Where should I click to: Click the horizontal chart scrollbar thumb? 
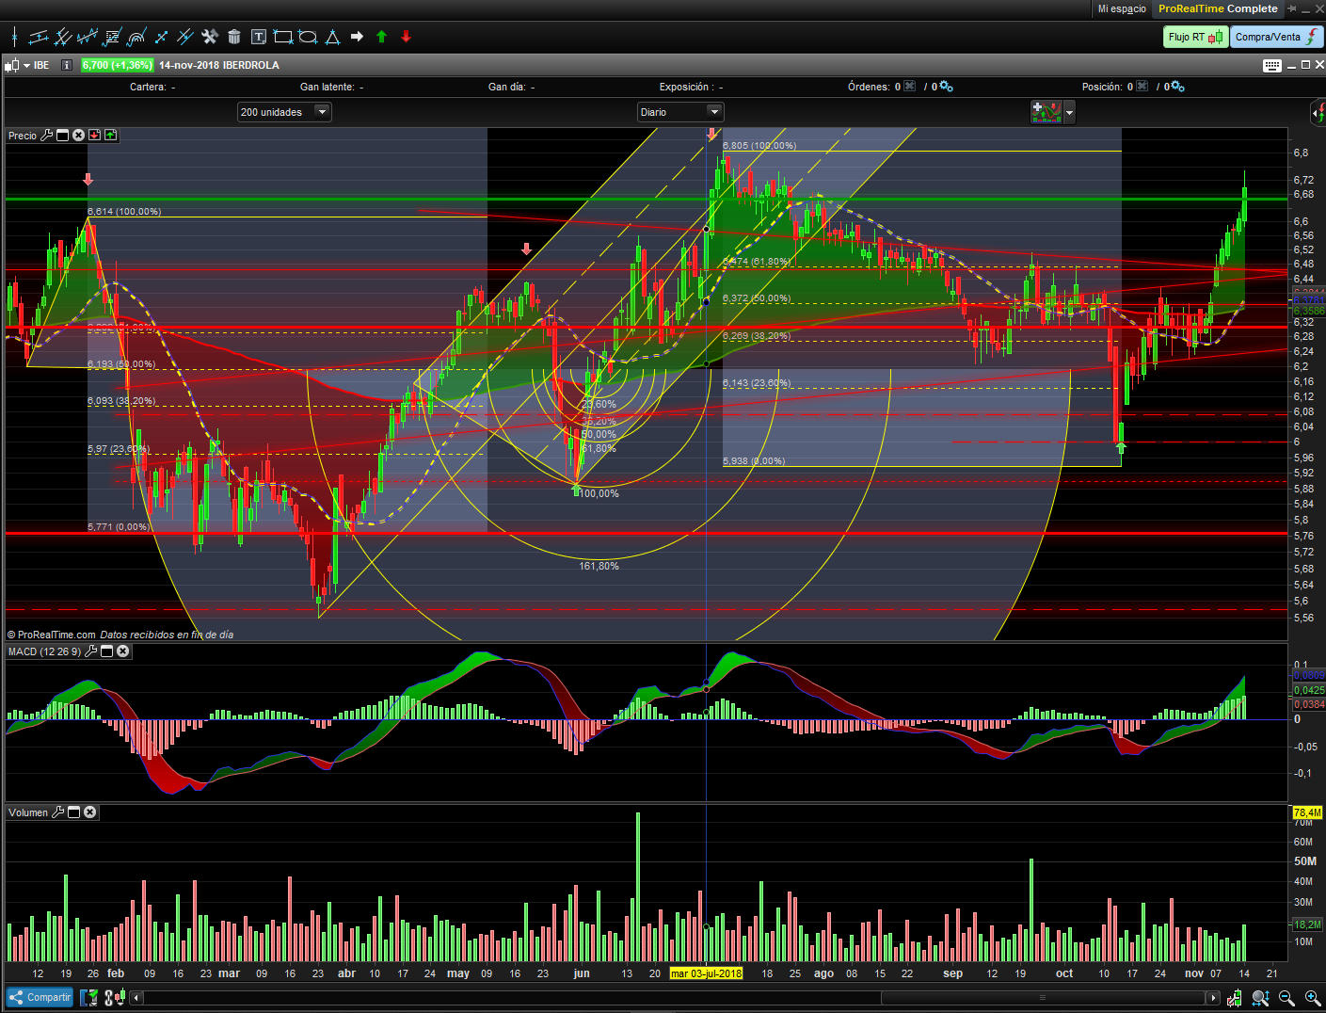click(x=1042, y=998)
